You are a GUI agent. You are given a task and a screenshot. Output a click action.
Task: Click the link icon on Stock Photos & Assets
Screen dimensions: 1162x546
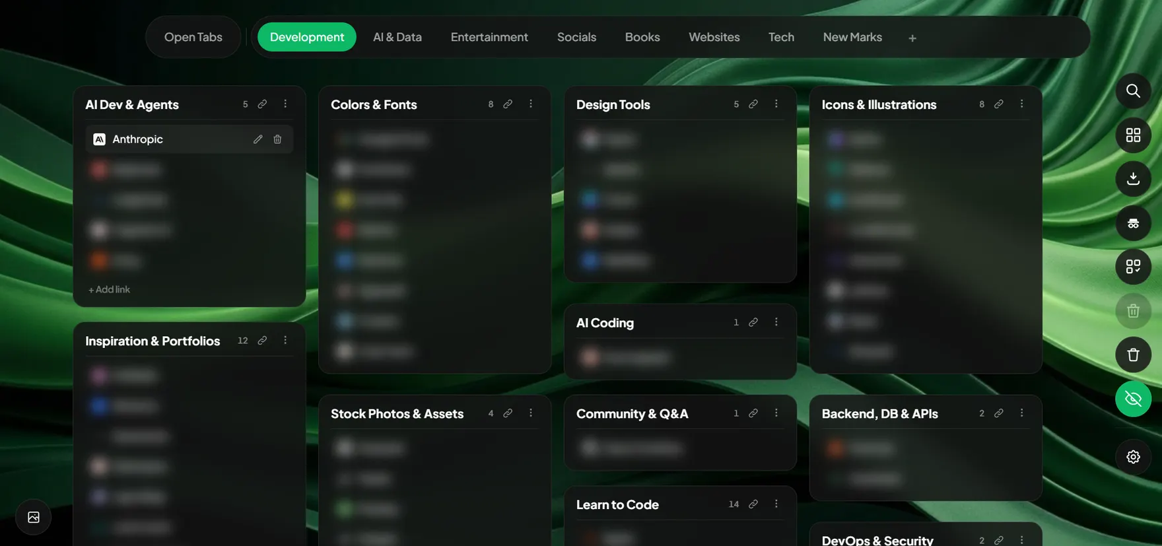(508, 413)
